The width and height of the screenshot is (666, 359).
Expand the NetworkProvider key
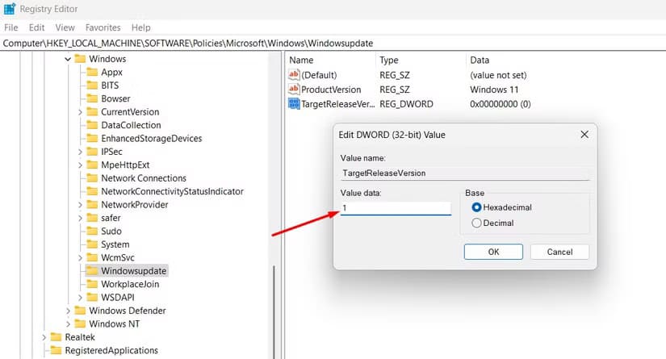pos(80,205)
